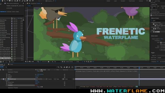Open the Active Camera dropdown

click(x=70, y=61)
